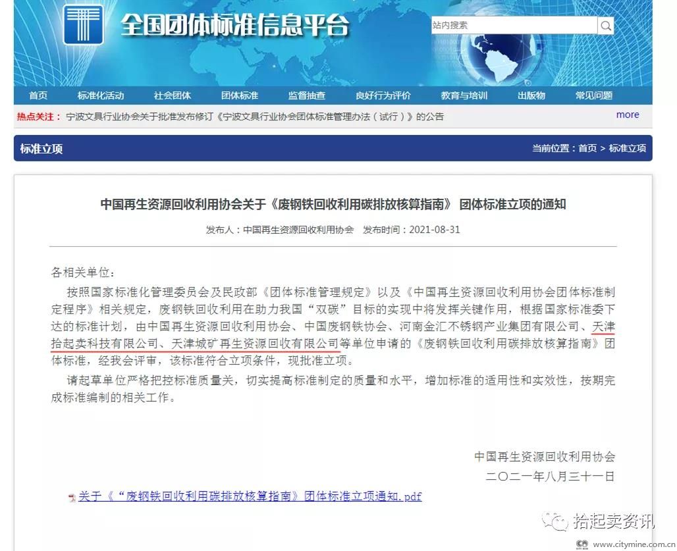This screenshot has height=551, width=677.
Task: Click 首页 in the breadcrumb path
Action: point(587,149)
